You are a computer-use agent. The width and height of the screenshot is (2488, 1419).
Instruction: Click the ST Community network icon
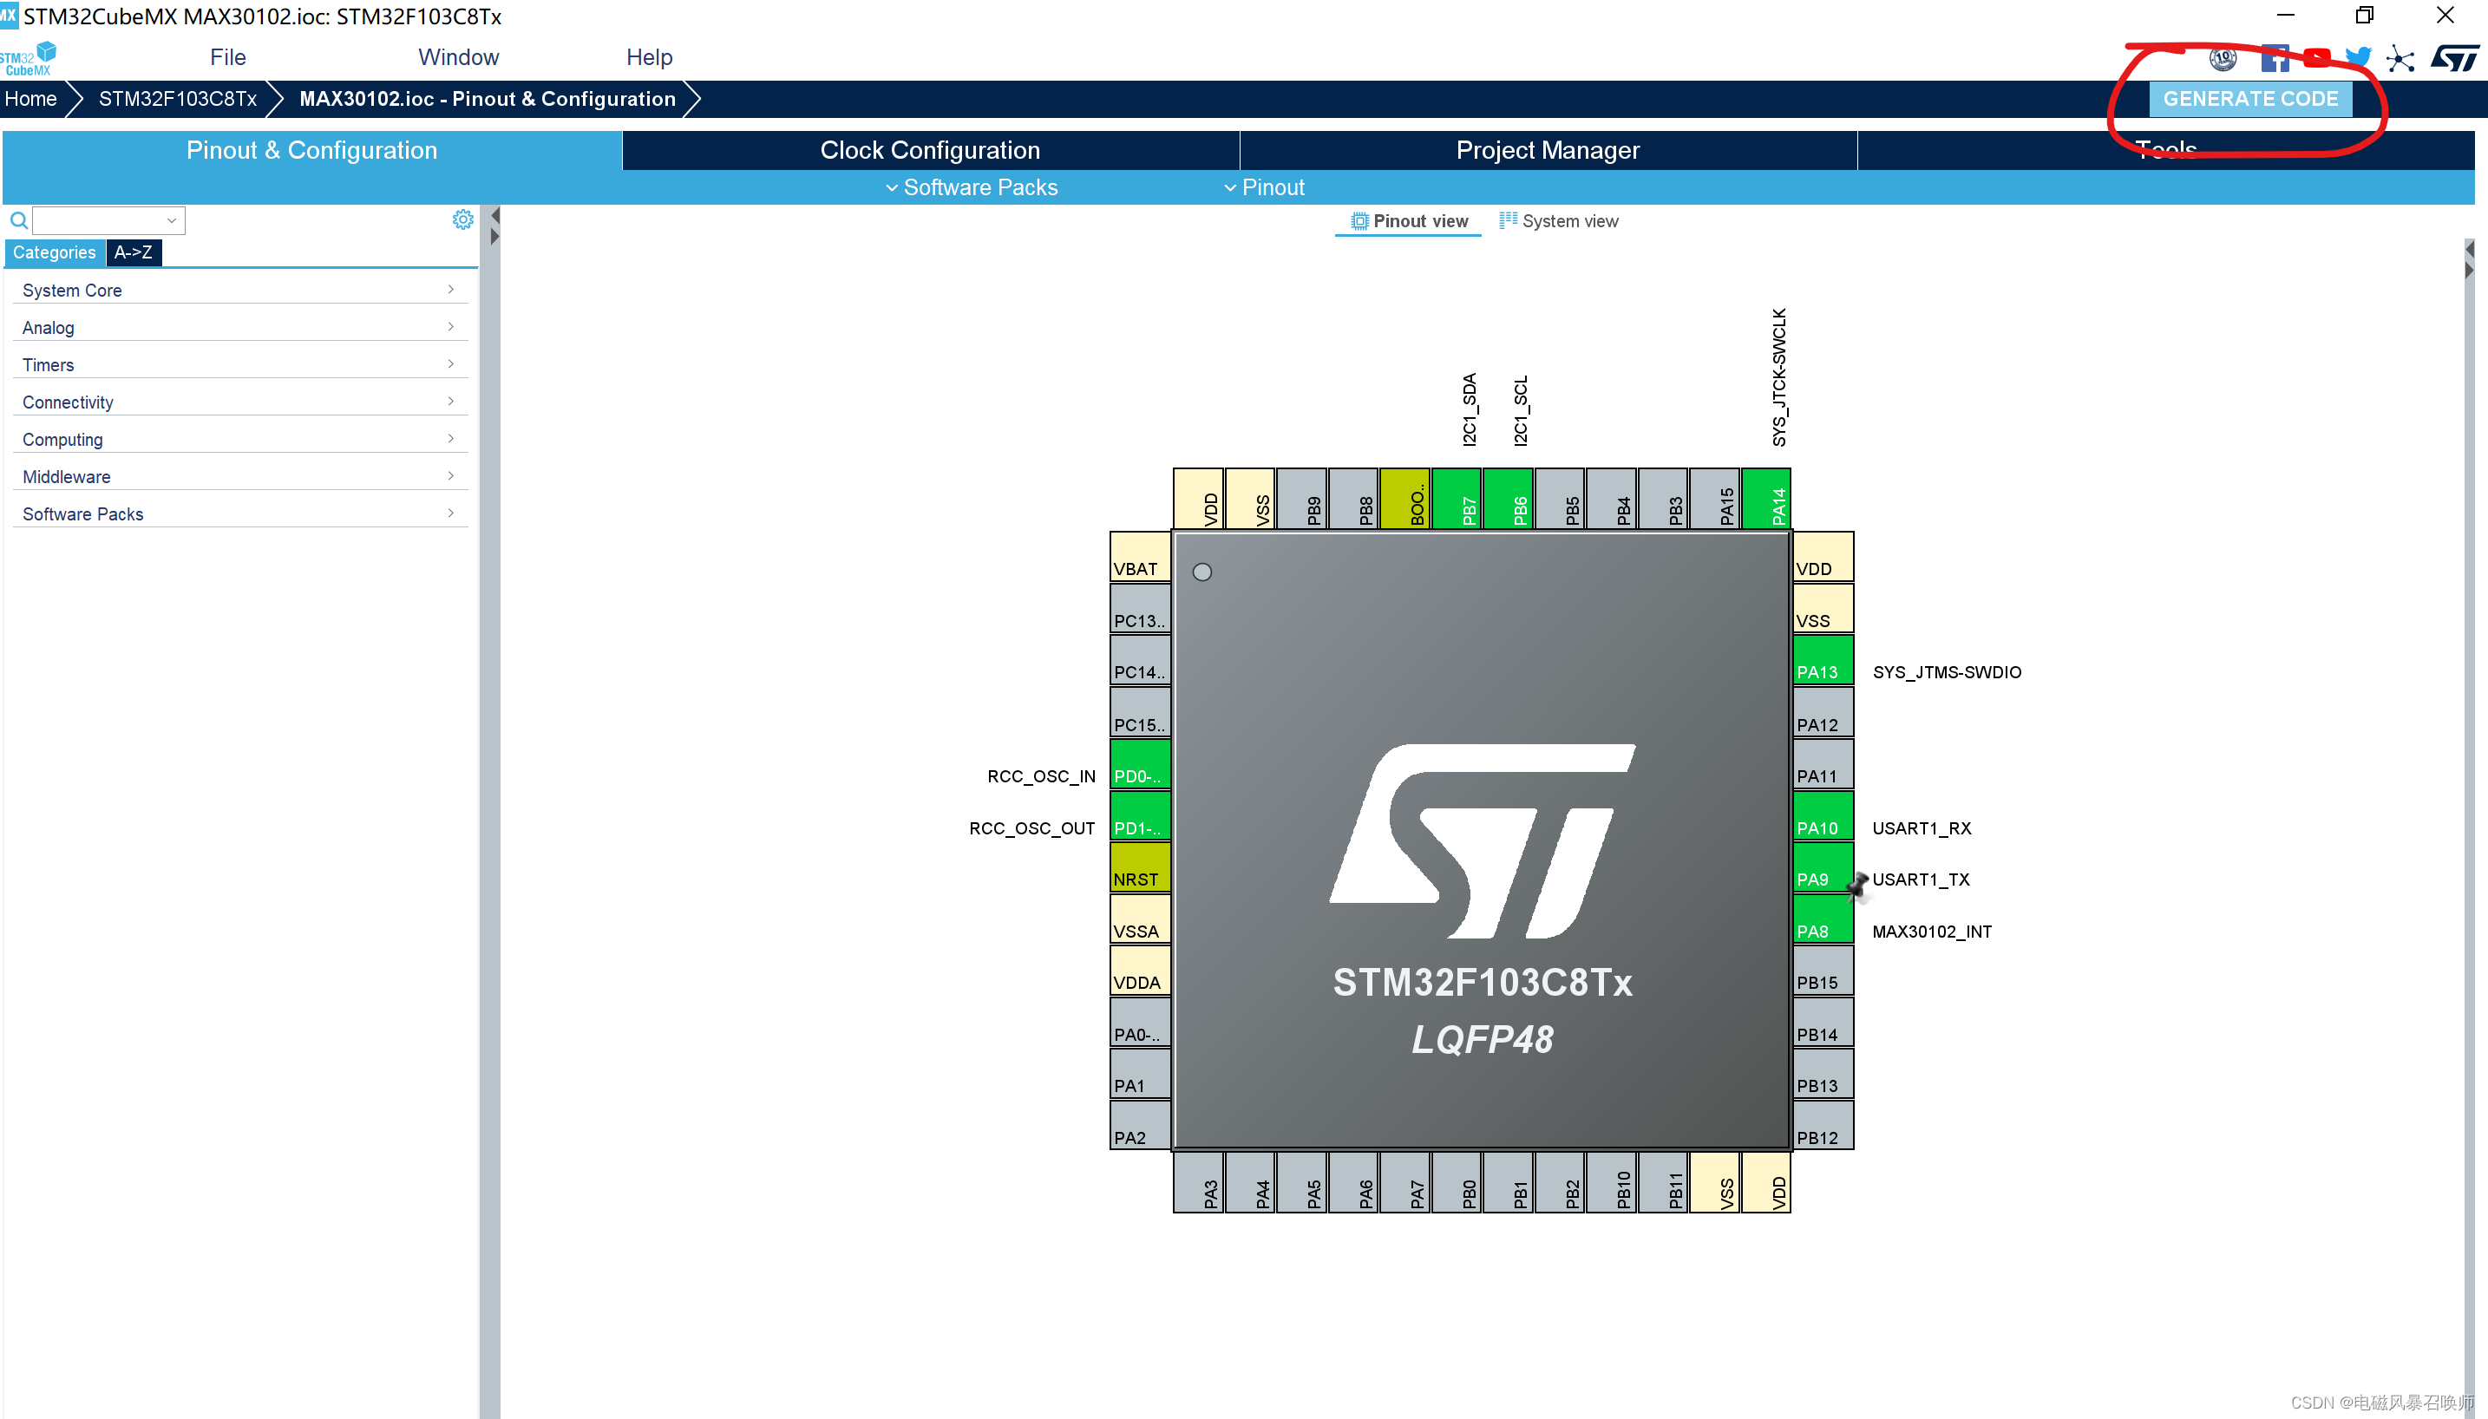[2401, 58]
